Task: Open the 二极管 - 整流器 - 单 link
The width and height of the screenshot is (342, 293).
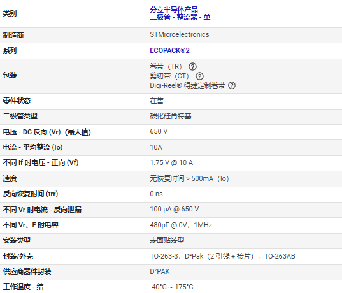Action: coord(180,17)
